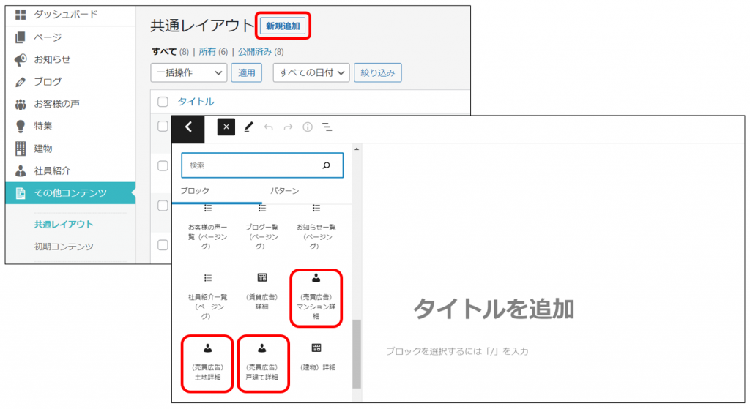Open the details info icon in toolbar

pos(308,127)
